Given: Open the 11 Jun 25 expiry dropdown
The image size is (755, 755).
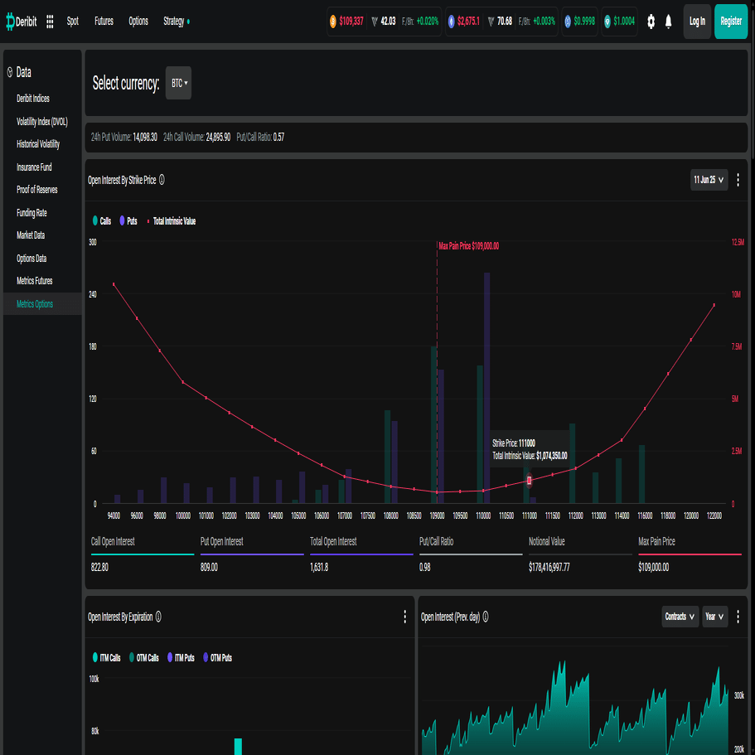Looking at the screenshot, I should [709, 180].
